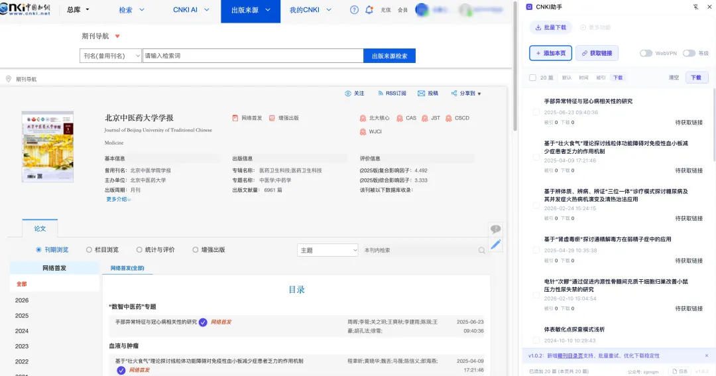Image resolution: width=716 pixels, height=376 pixels.
Task: Select the 统计与评价 radio button
Action: (x=139, y=250)
